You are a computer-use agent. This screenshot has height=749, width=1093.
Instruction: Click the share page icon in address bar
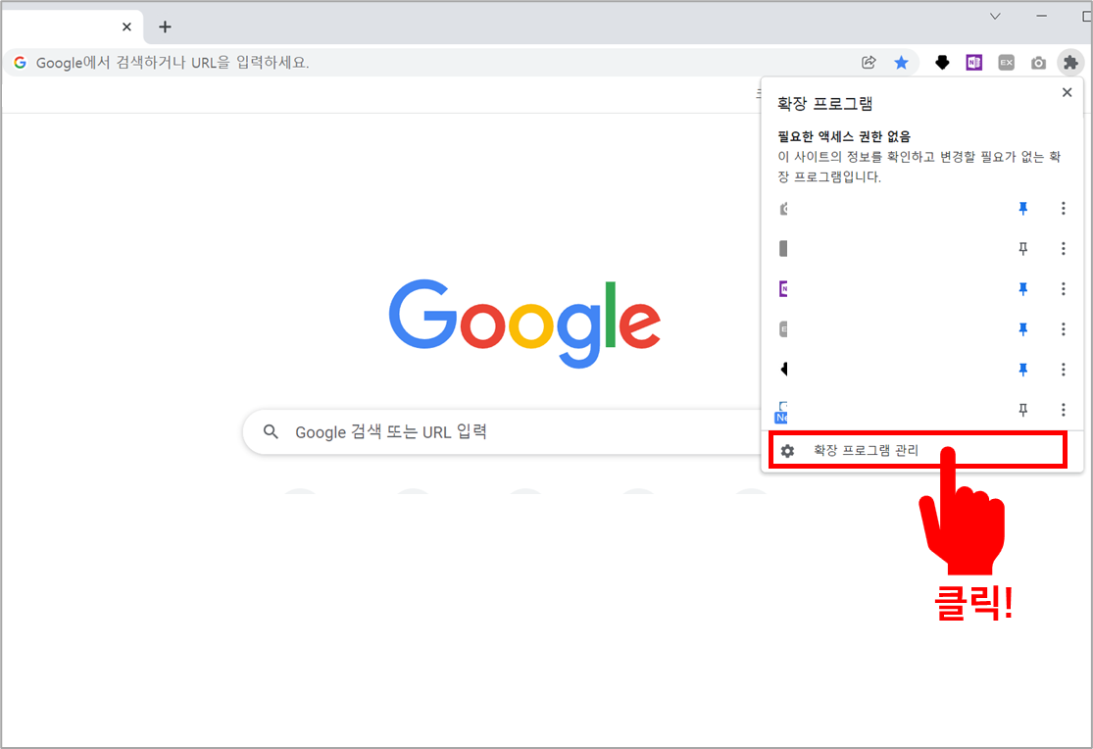[869, 63]
